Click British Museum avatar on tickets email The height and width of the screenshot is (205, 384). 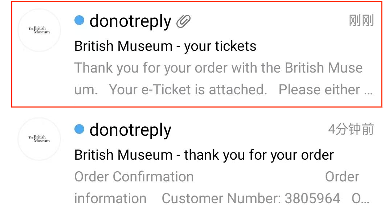(39, 30)
